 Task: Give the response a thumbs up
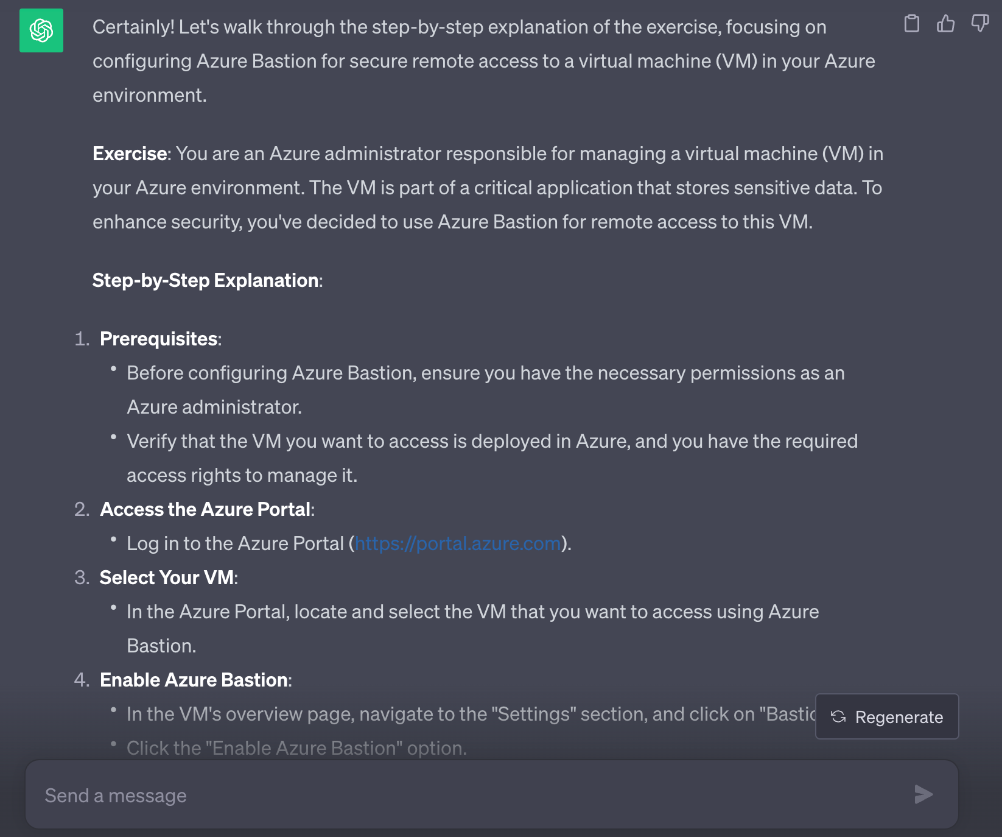pos(945,24)
